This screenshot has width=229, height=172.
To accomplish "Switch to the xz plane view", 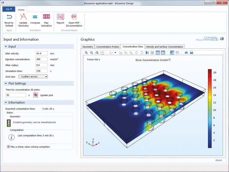I will (131, 53).
